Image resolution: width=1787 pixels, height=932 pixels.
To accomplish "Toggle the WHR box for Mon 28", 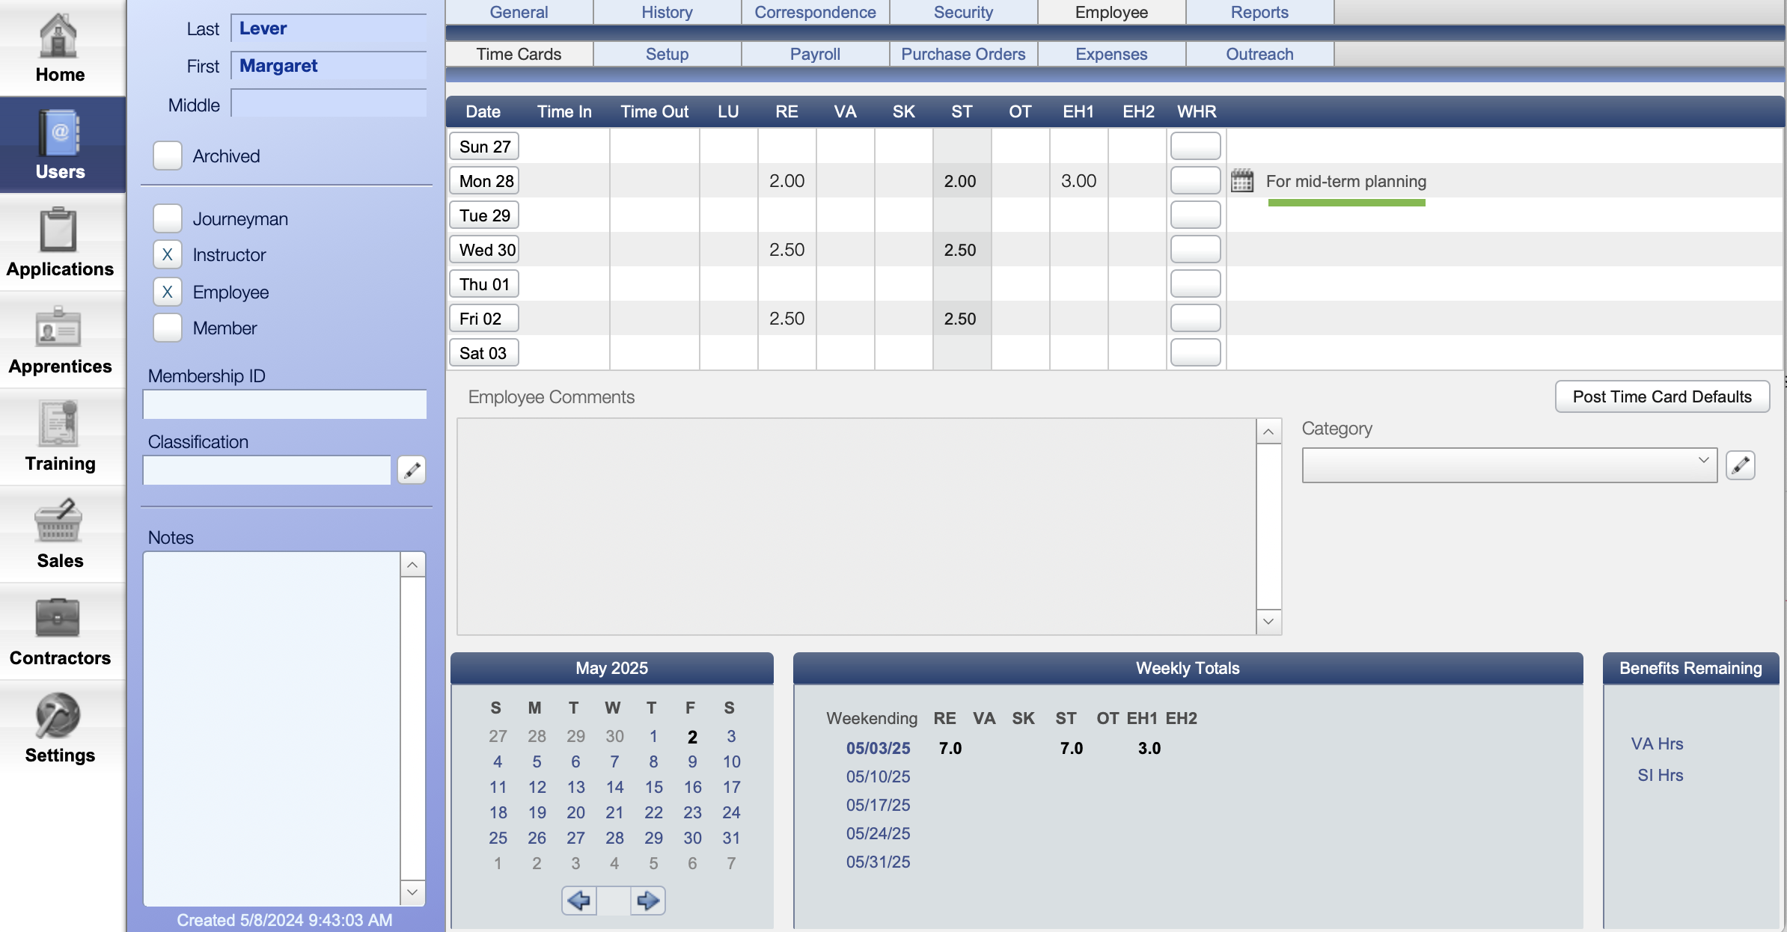I will [x=1196, y=180].
